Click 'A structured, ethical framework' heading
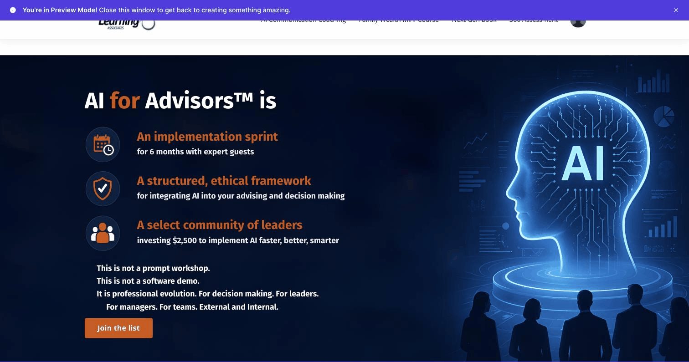Screen dimensions: 689x362 (x=224, y=181)
